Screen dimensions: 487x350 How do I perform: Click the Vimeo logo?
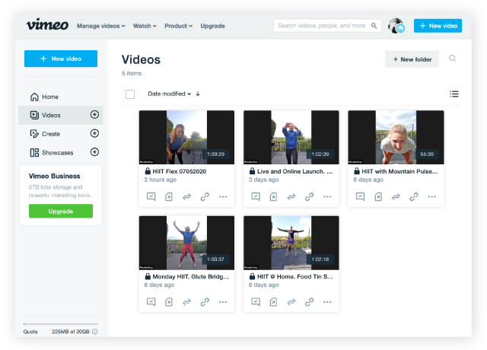(x=47, y=24)
